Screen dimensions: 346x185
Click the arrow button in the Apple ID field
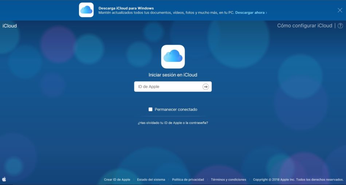(206, 87)
